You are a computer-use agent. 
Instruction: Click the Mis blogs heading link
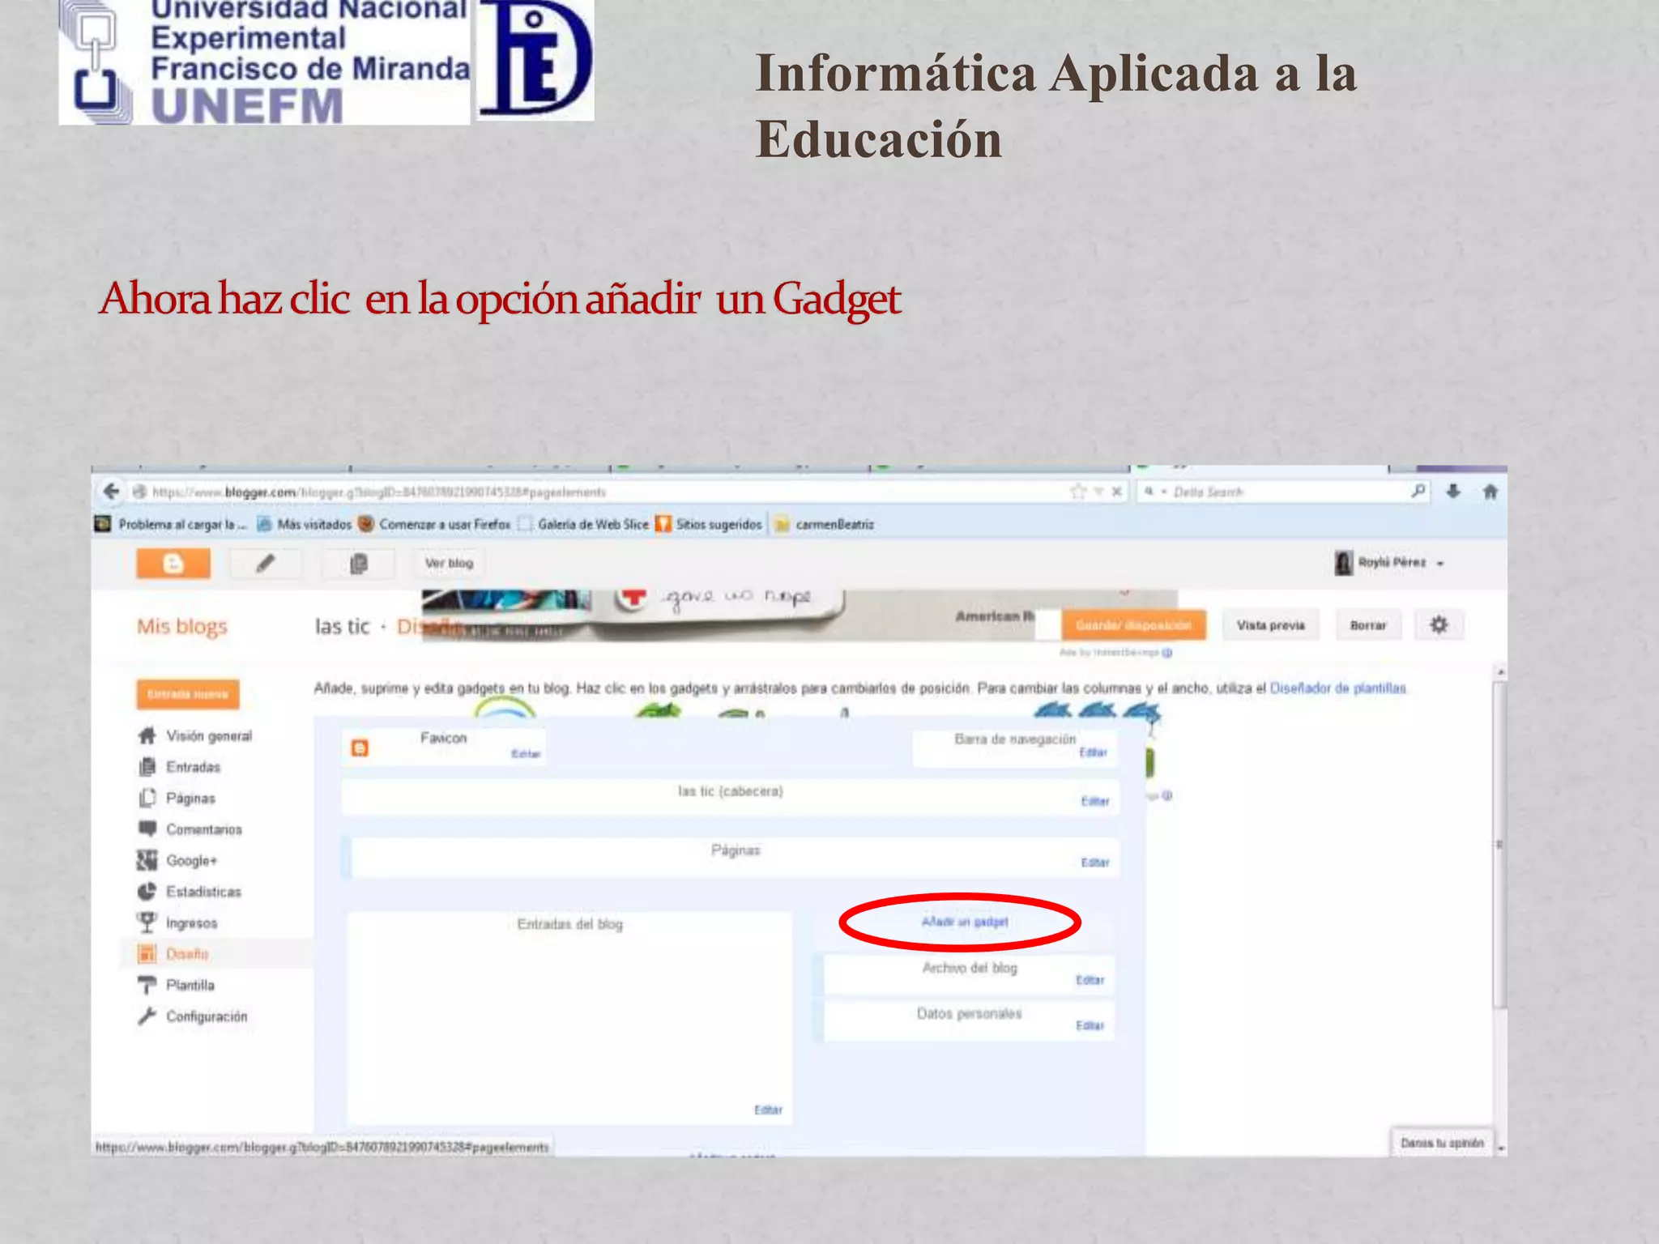(182, 626)
